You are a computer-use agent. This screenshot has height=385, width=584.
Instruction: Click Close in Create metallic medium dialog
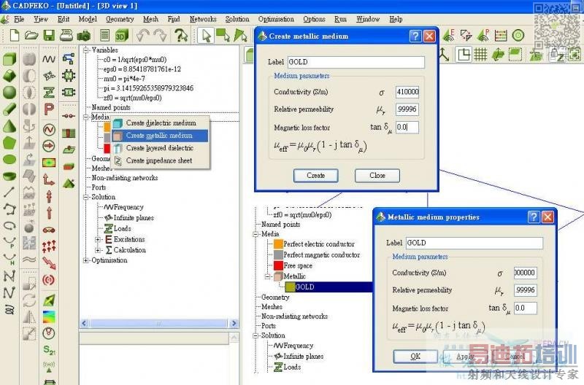(x=377, y=176)
